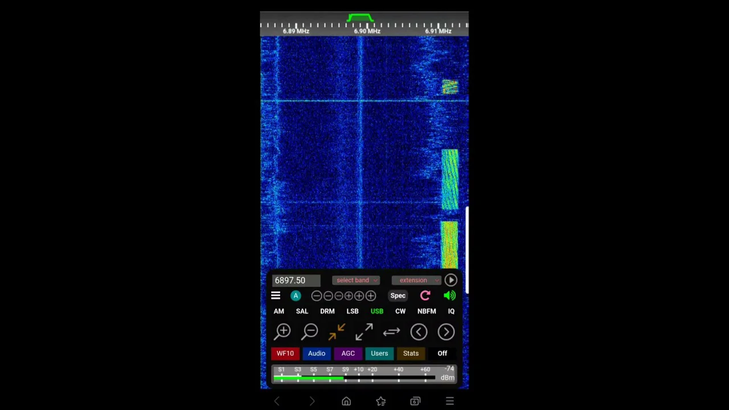Viewport: 729px width, 410px height.
Task: Open the hamburger menu in the control panel
Action: pos(276,296)
